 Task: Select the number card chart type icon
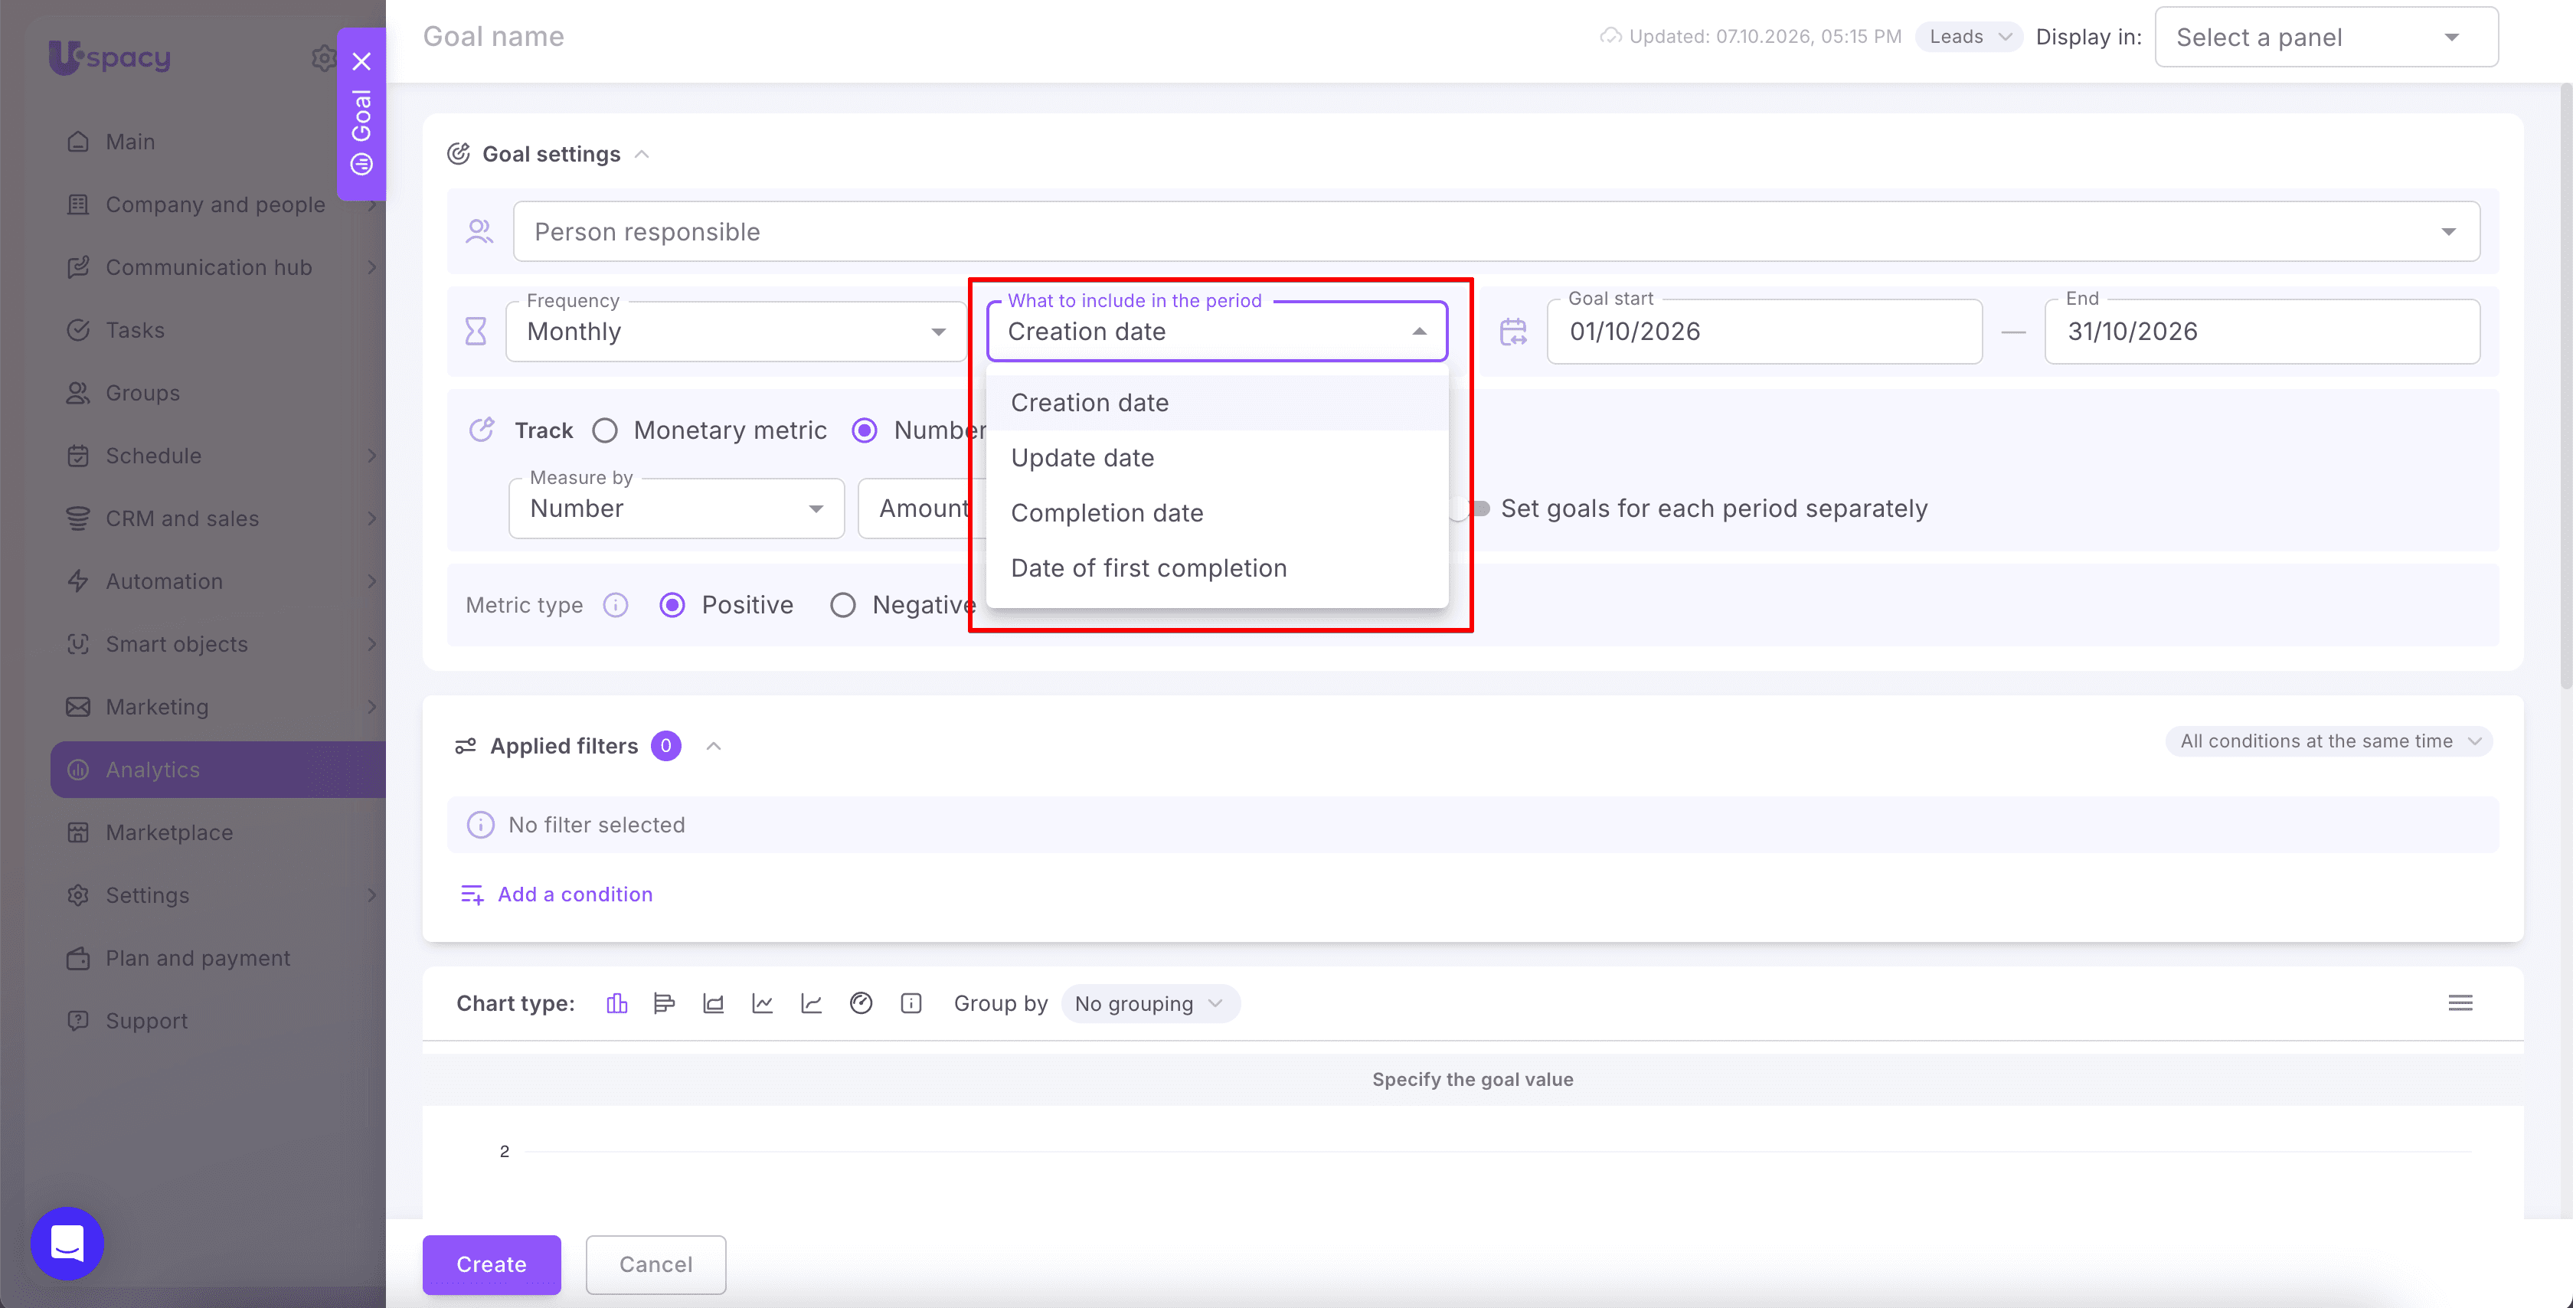(911, 1003)
